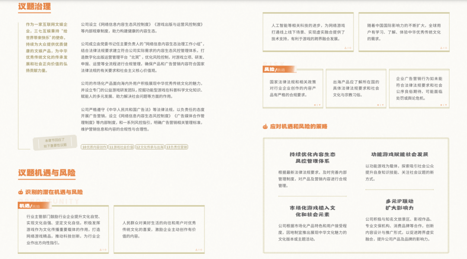467x259 pixels.
Task: Click the 议题机遇与风险 section heading
Action: [x=47, y=173]
